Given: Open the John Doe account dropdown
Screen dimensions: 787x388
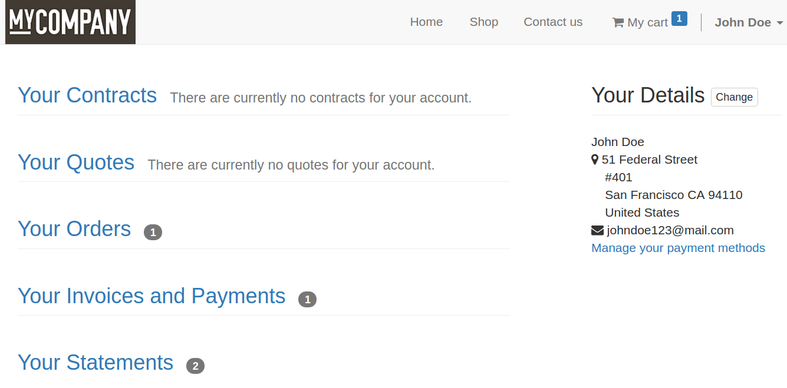Looking at the screenshot, I should 748,22.
